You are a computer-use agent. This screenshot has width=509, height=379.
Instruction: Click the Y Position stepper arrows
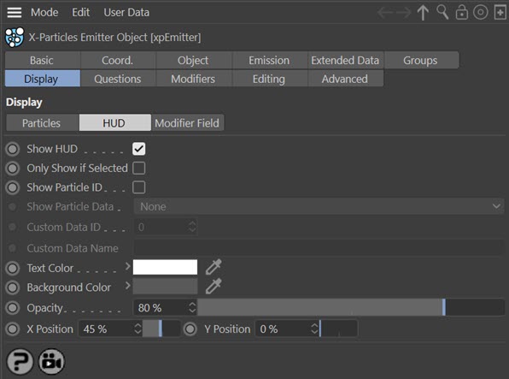pos(314,329)
